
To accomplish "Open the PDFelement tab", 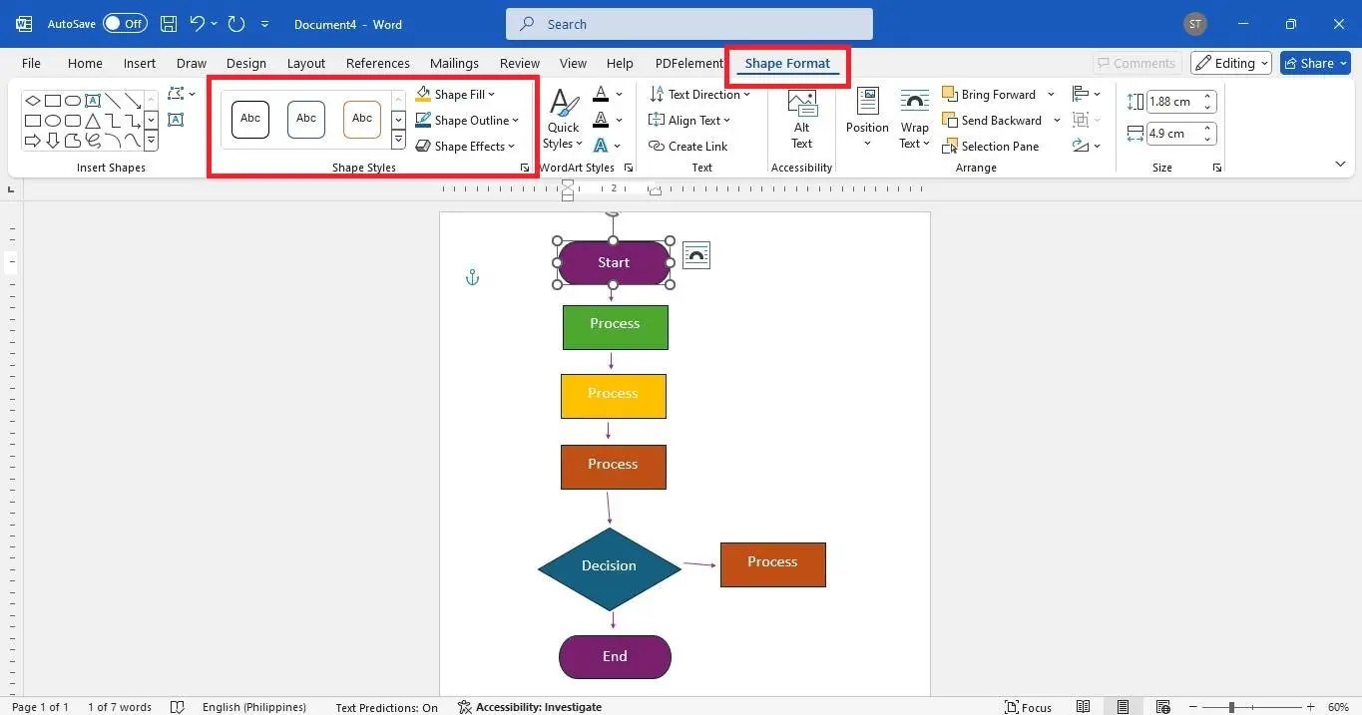I will pyautogui.click(x=688, y=63).
